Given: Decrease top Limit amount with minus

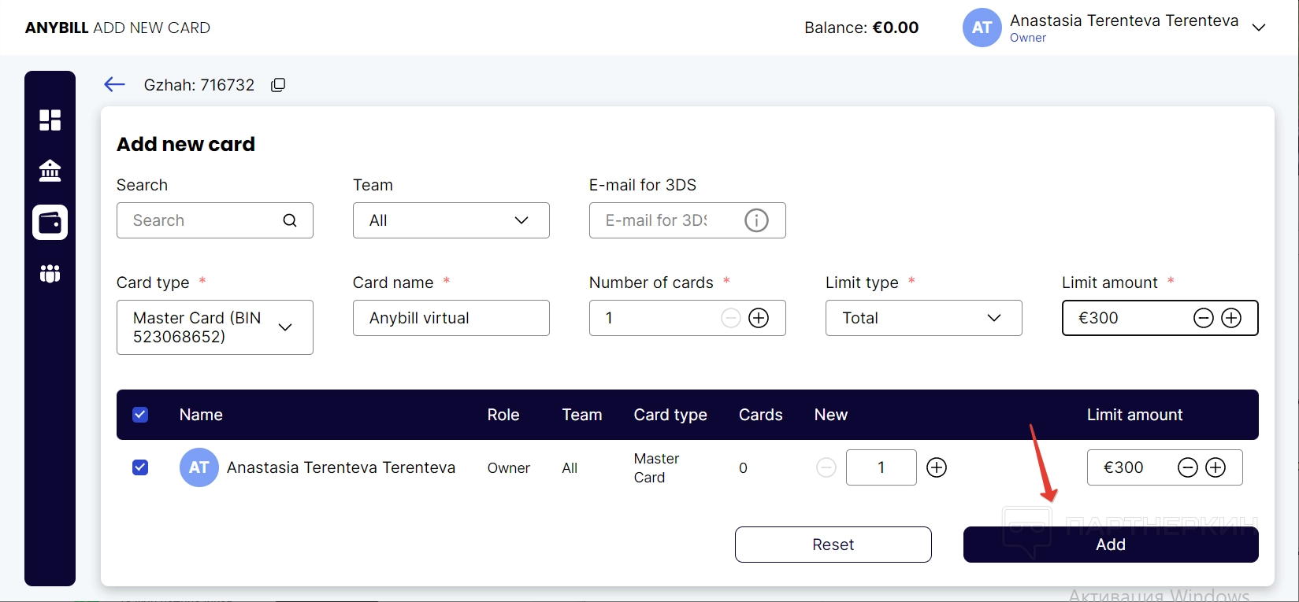Looking at the screenshot, I should 1203,318.
